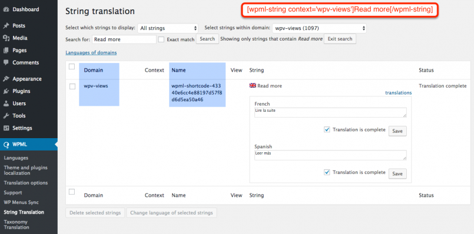Click the Context column header
Screen dimensions: 474x234
tap(154, 70)
